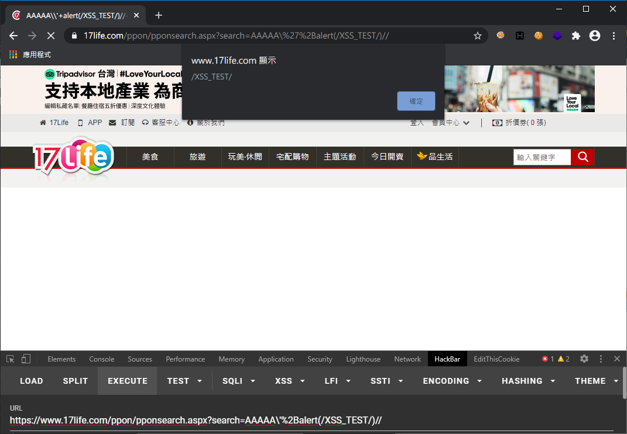Click HackBar EXECUTE button
627x434 pixels.
pyautogui.click(x=128, y=381)
